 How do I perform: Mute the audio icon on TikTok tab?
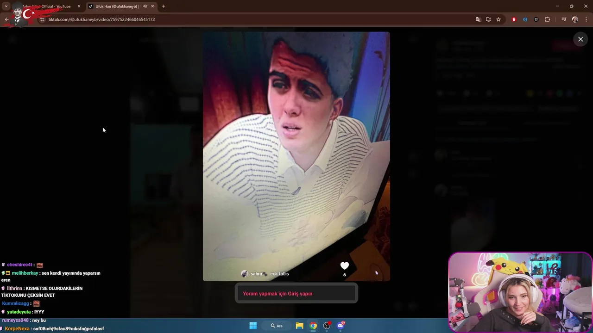(145, 6)
